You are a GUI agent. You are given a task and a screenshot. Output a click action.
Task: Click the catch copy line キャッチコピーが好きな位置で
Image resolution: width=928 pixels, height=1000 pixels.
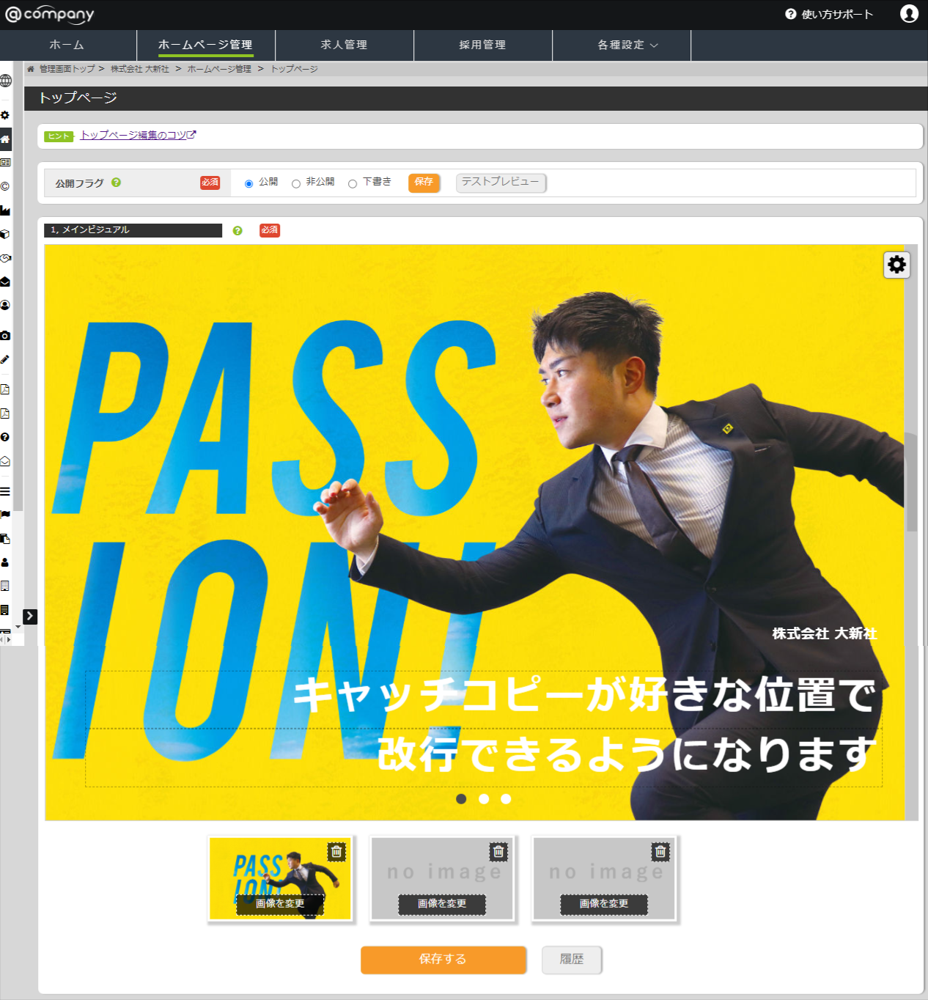click(x=585, y=695)
